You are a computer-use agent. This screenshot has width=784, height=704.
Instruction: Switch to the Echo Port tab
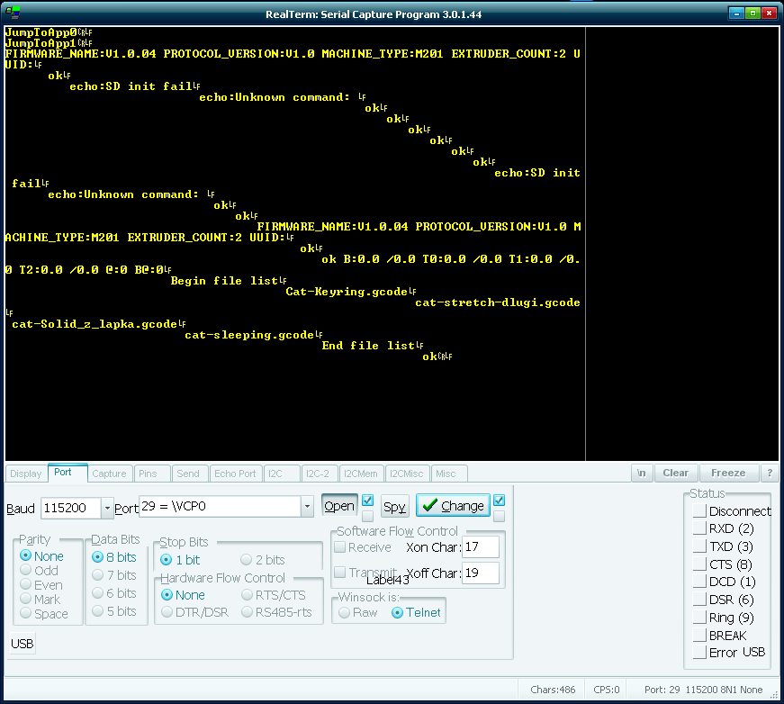point(235,474)
